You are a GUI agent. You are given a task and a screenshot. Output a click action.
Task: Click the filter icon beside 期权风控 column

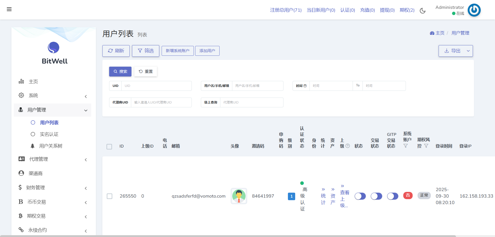(x=426, y=146)
